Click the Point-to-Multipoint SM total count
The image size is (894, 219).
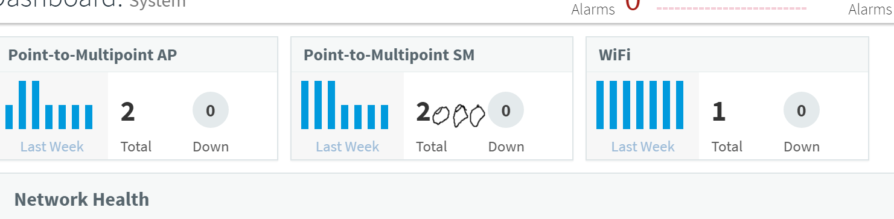pos(450,113)
